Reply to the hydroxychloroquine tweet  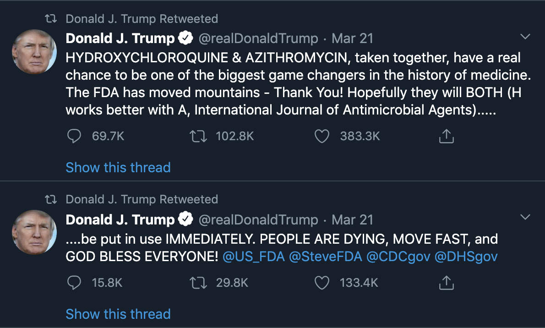pyautogui.click(x=74, y=136)
